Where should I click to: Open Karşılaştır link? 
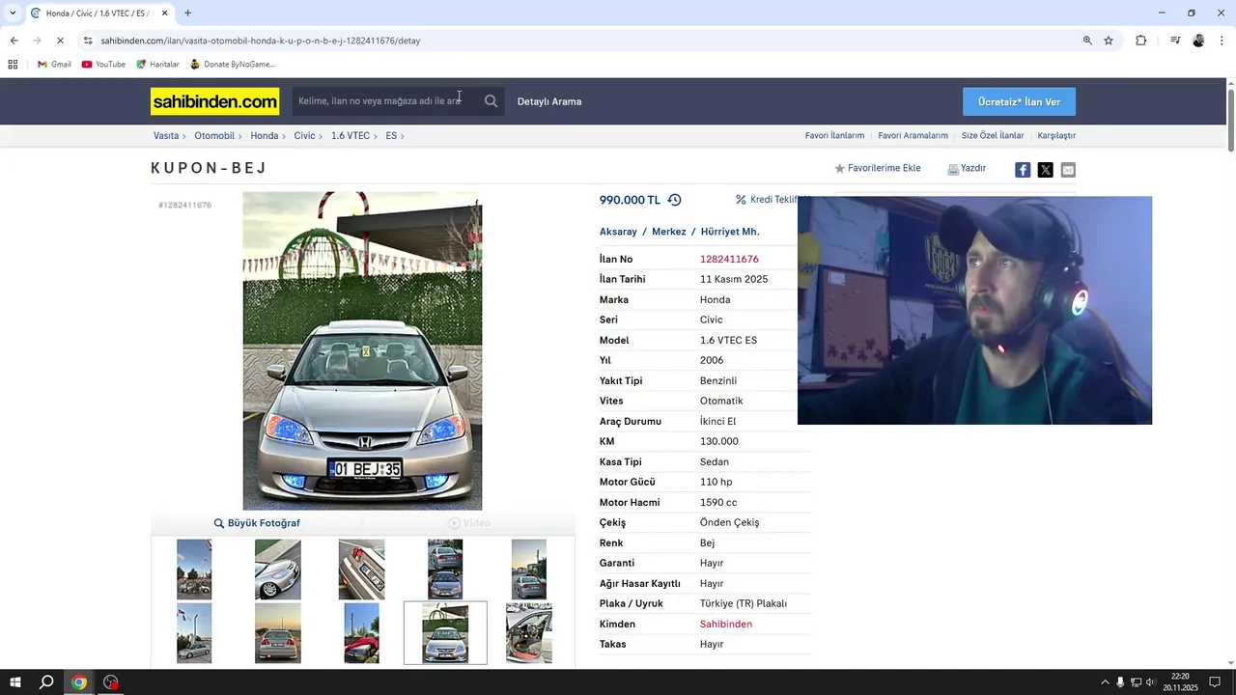(1056, 136)
